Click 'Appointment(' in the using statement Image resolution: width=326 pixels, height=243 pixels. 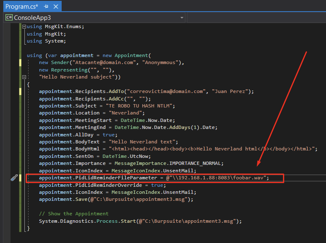click(133, 55)
